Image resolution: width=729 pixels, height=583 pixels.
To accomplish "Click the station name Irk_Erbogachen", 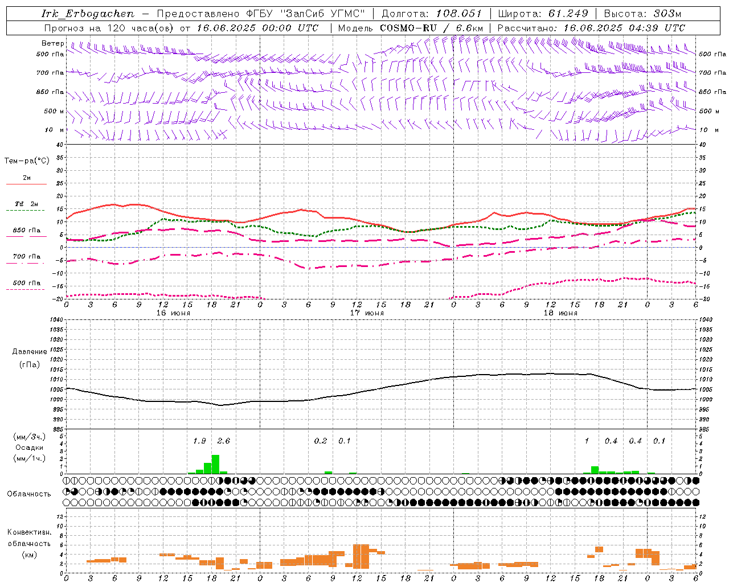I will coord(88,14).
